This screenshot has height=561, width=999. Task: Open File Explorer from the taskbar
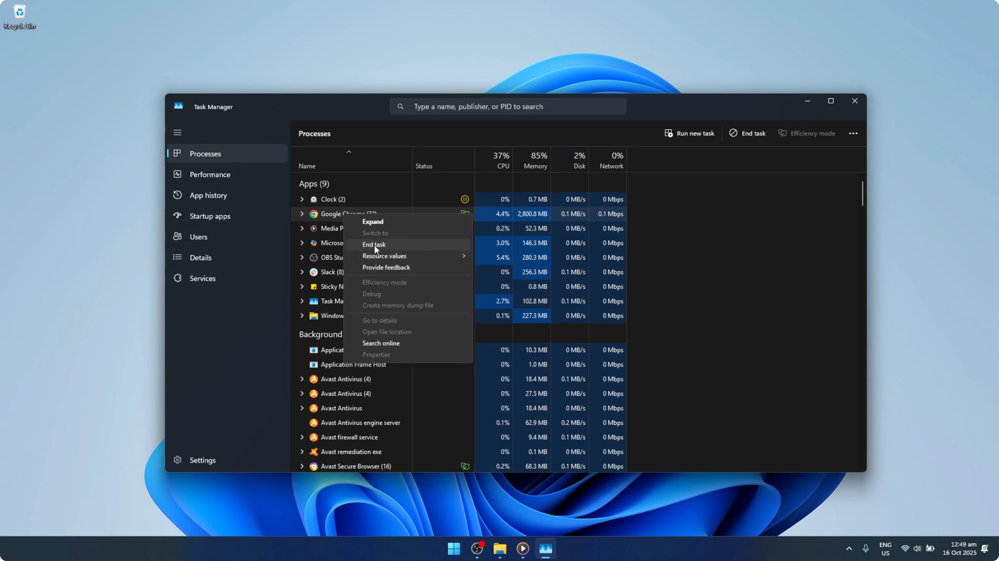click(500, 549)
